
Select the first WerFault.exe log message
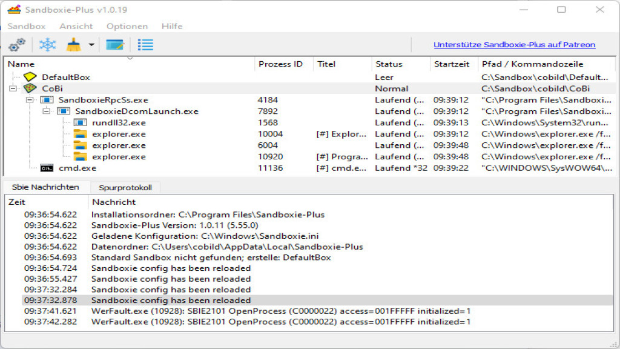(281, 311)
